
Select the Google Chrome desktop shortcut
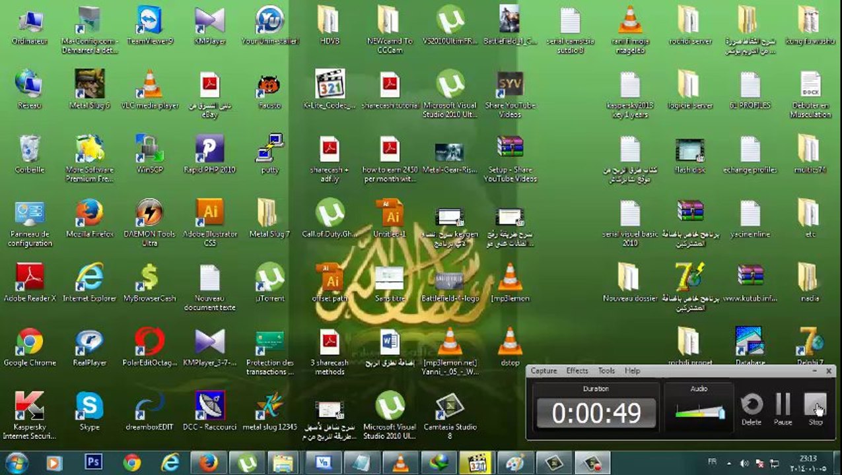click(x=30, y=346)
